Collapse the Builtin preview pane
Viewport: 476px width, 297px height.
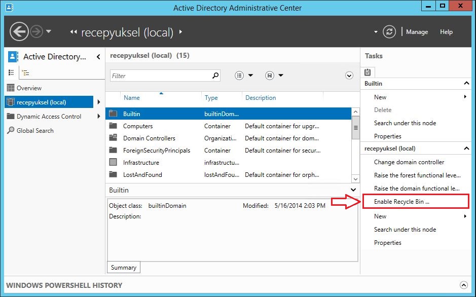pyautogui.click(x=353, y=190)
